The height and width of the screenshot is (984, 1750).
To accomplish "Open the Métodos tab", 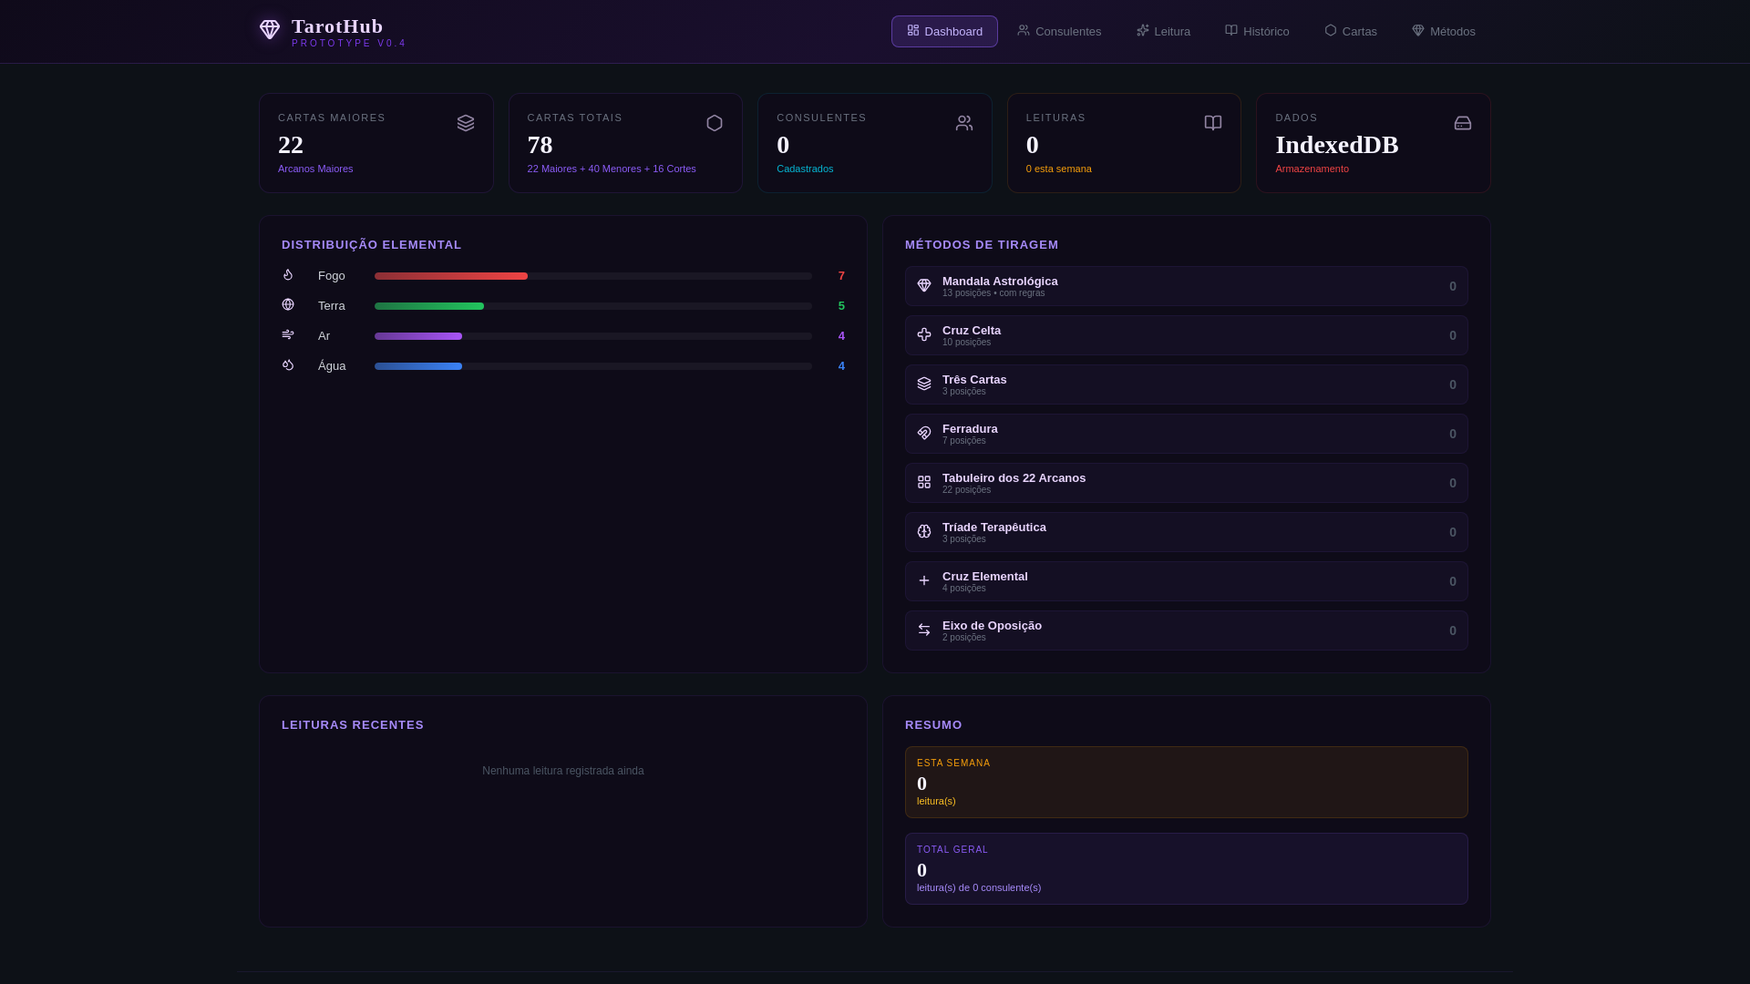I will [x=1444, y=31].
